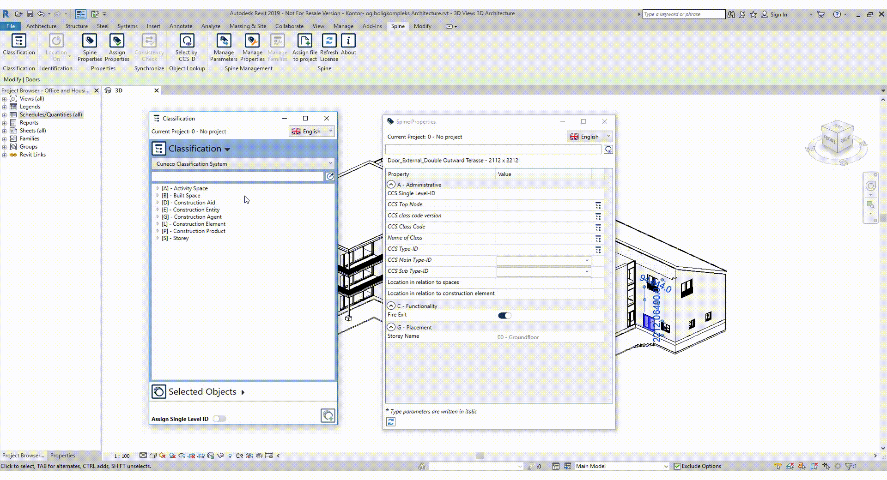Screen dimensions: 887x480
Task: Open English language dropdown in Spine Properties
Action: click(x=590, y=137)
